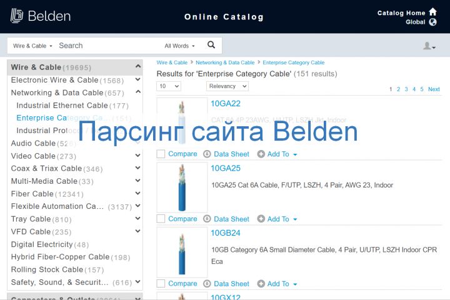The image size is (450, 300).
Task: Click Wire & Cable breadcrumb link
Action: click(x=172, y=62)
